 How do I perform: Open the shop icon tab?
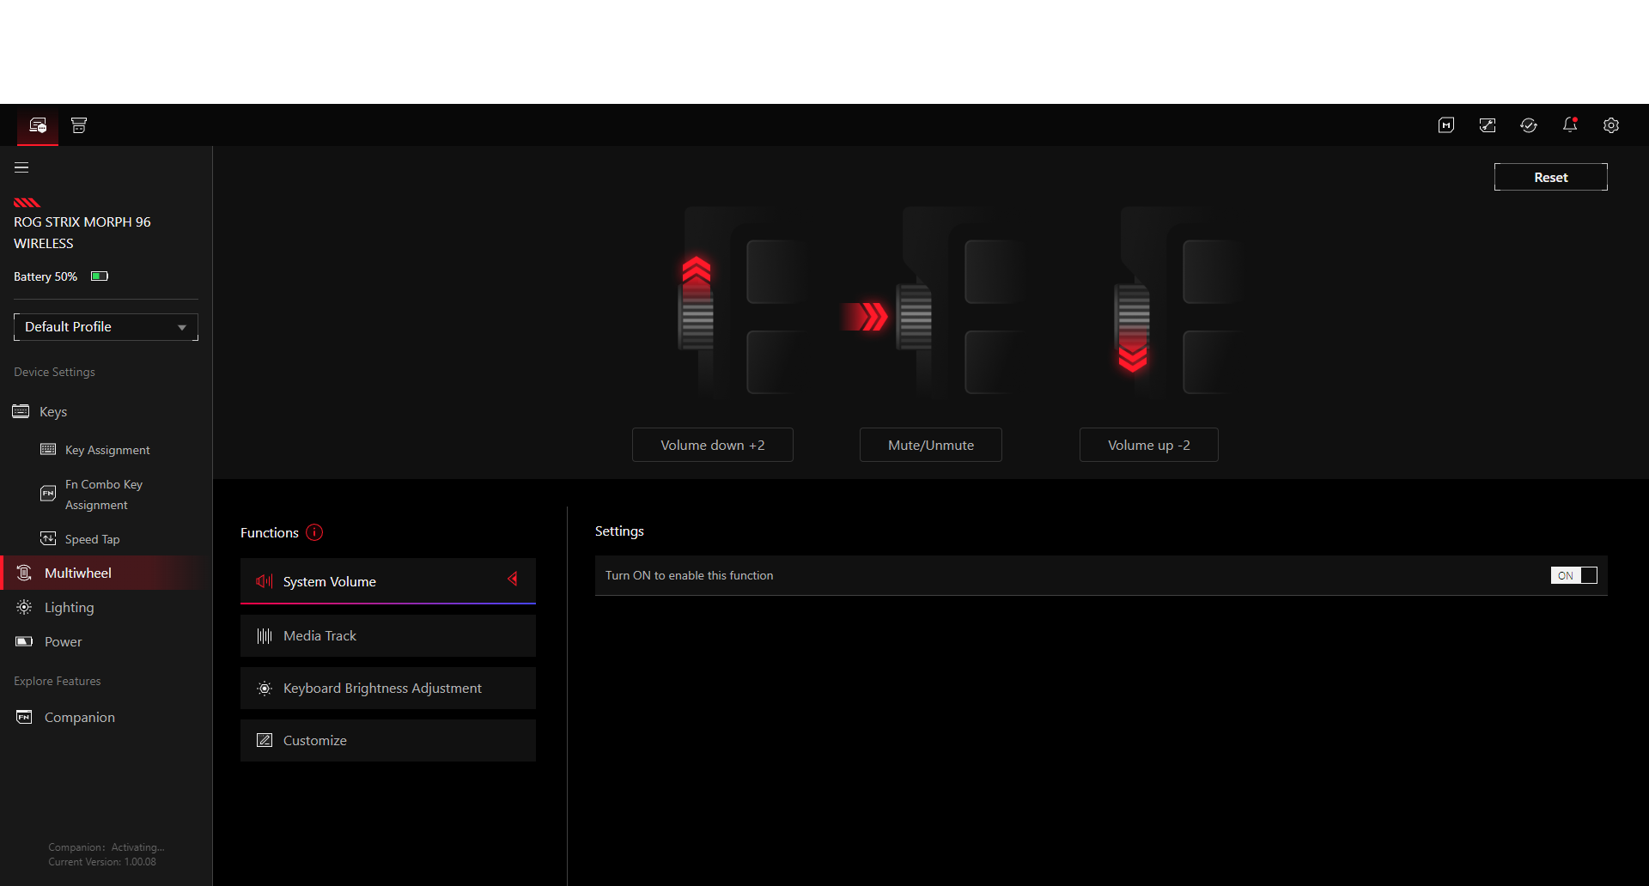click(79, 125)
